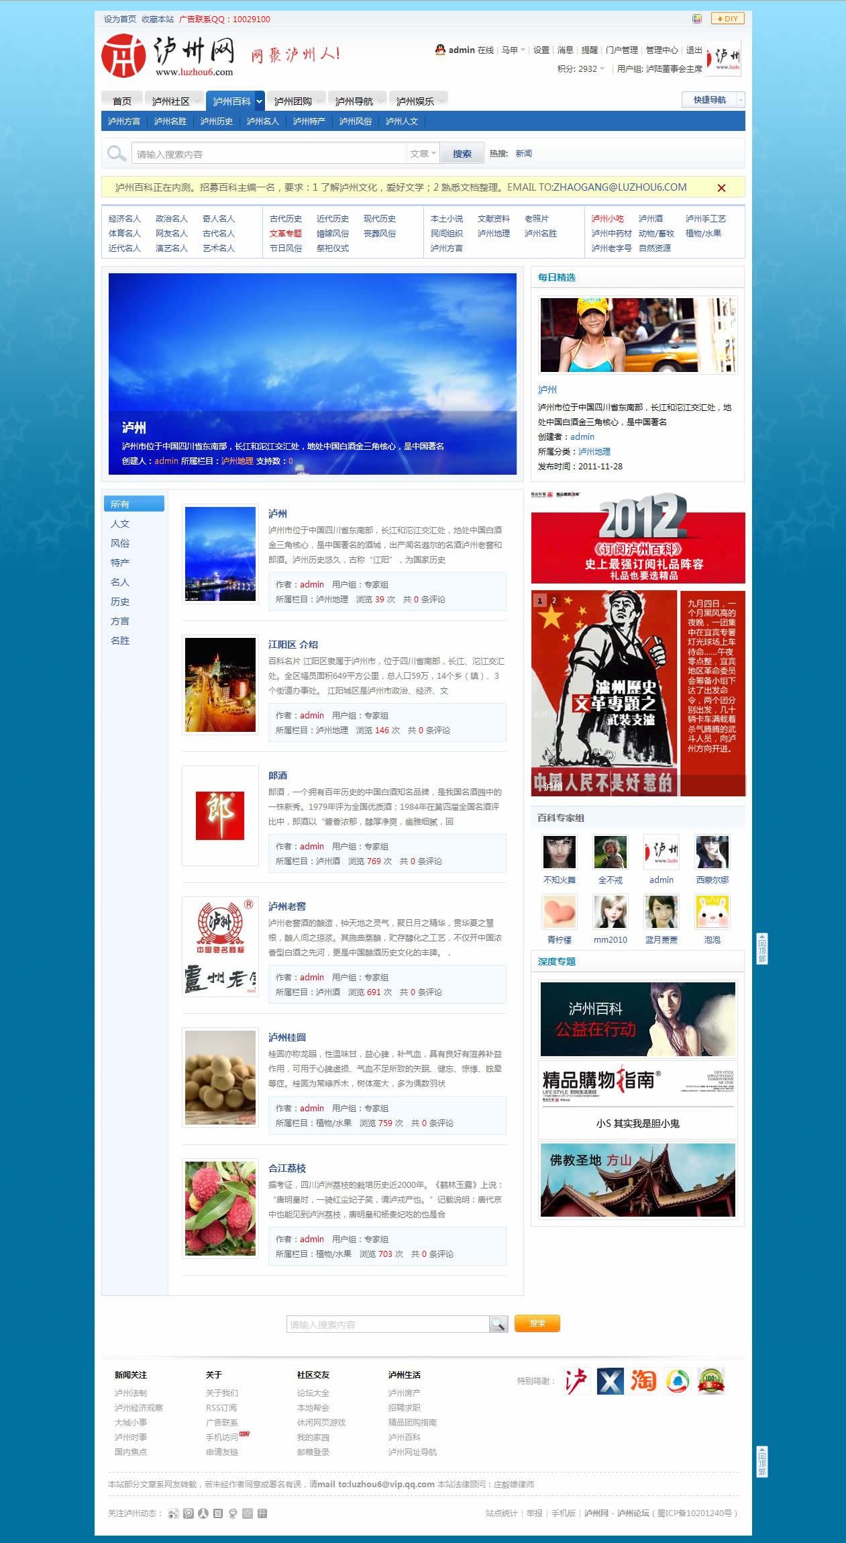Click the 退出 logout link

(694, 50)
